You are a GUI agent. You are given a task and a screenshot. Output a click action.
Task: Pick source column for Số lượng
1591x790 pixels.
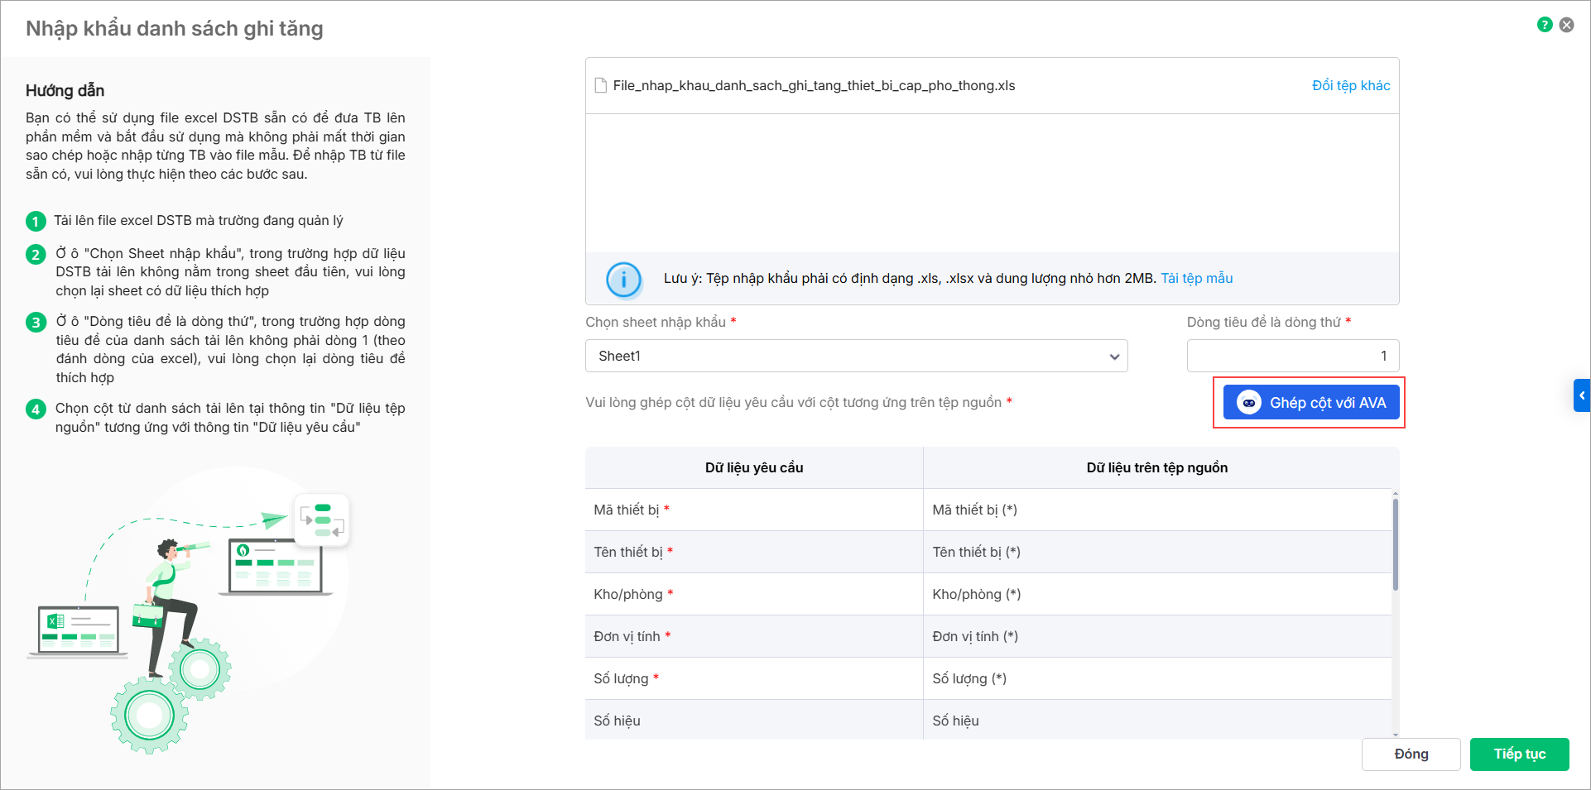point(1156,678)
